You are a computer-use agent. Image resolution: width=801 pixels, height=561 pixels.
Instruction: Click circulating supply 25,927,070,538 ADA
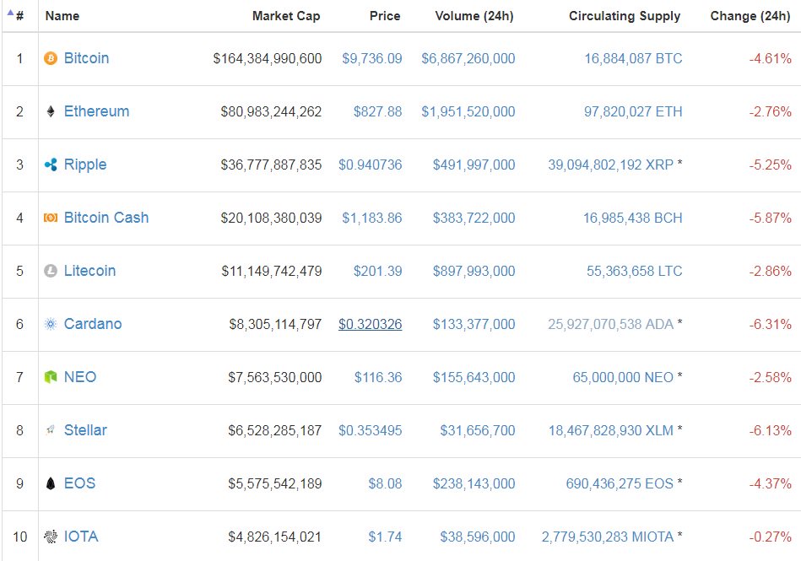[611, 324]
